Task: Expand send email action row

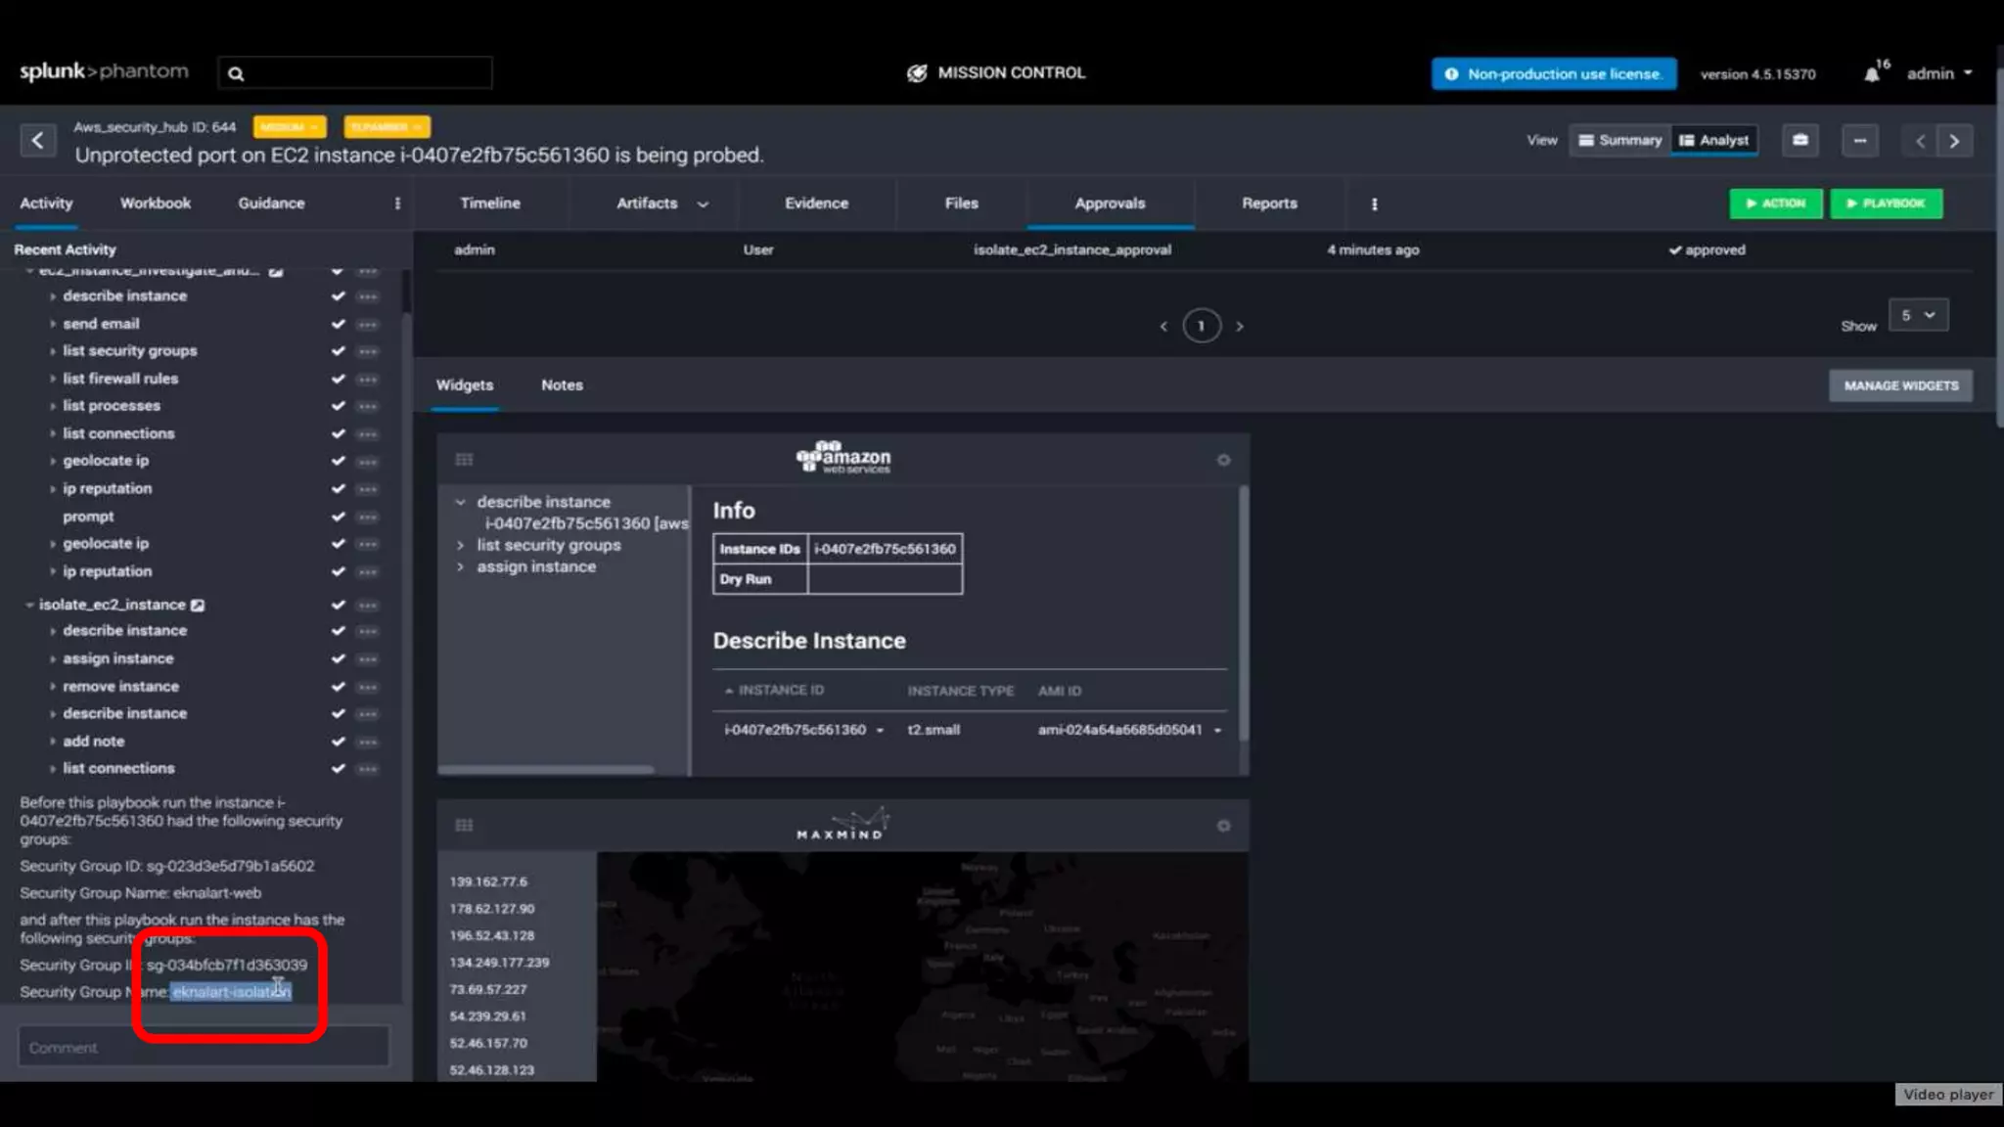Action: point(53,324)
